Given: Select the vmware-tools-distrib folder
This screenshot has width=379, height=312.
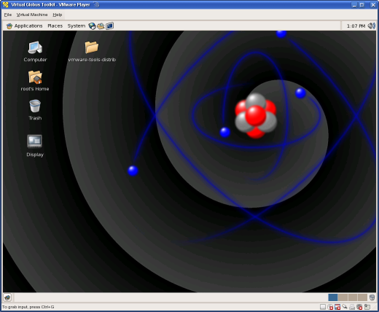Looking at the screenshot, I should (x=92, y=51).
